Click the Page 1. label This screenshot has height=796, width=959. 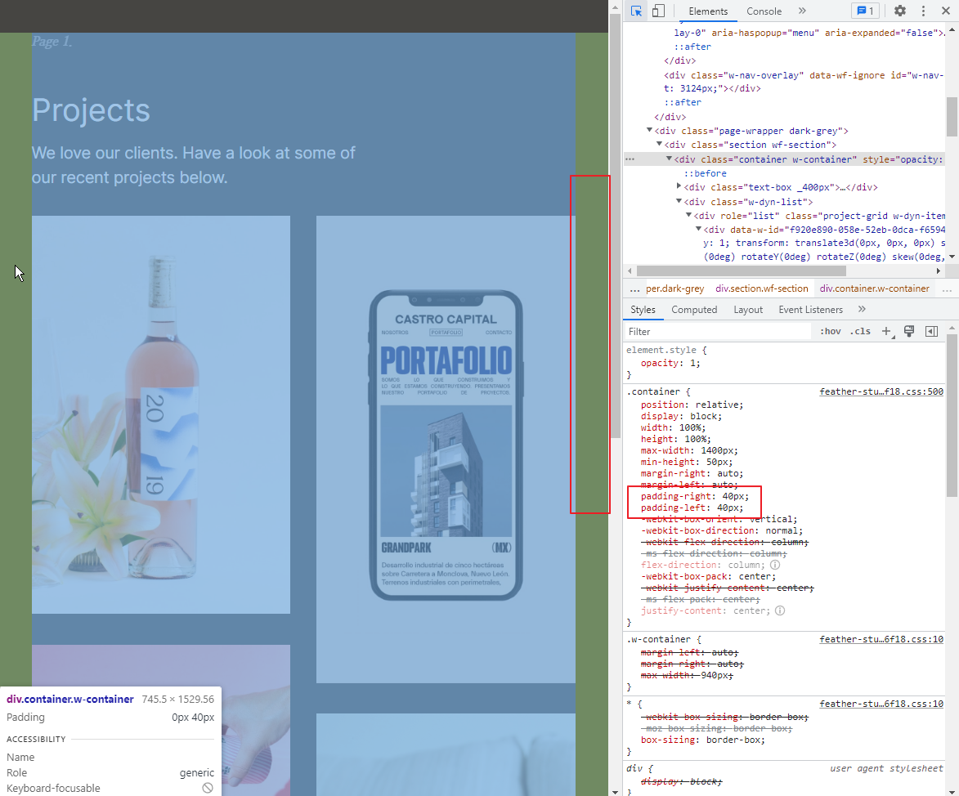pos(52,41)
